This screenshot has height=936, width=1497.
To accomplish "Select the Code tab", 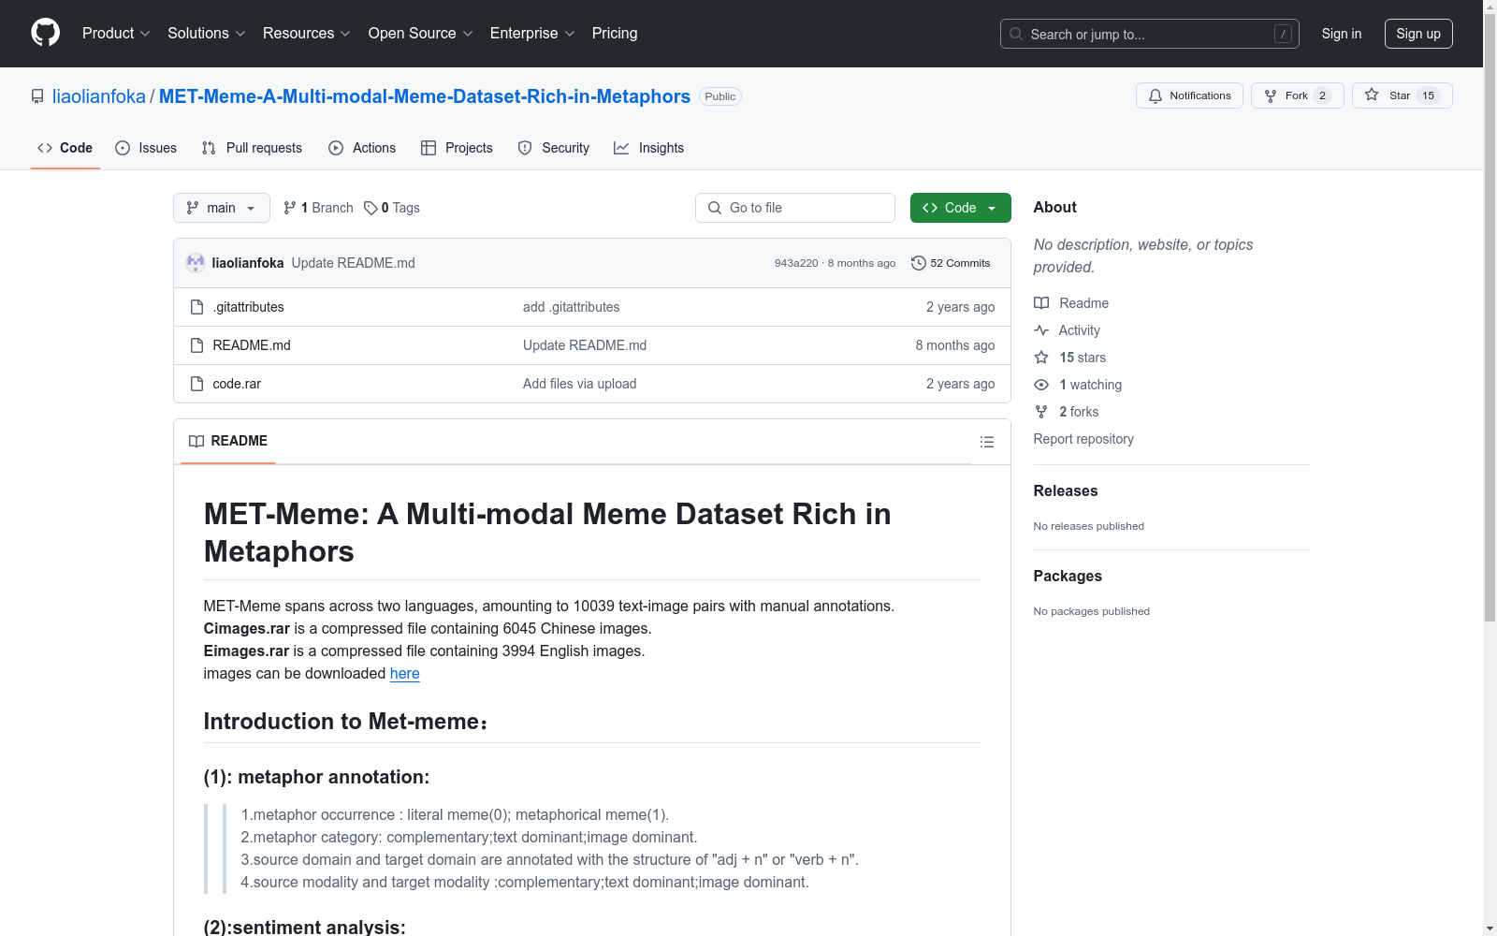I will pyautogui.click(x=65, y=148).
